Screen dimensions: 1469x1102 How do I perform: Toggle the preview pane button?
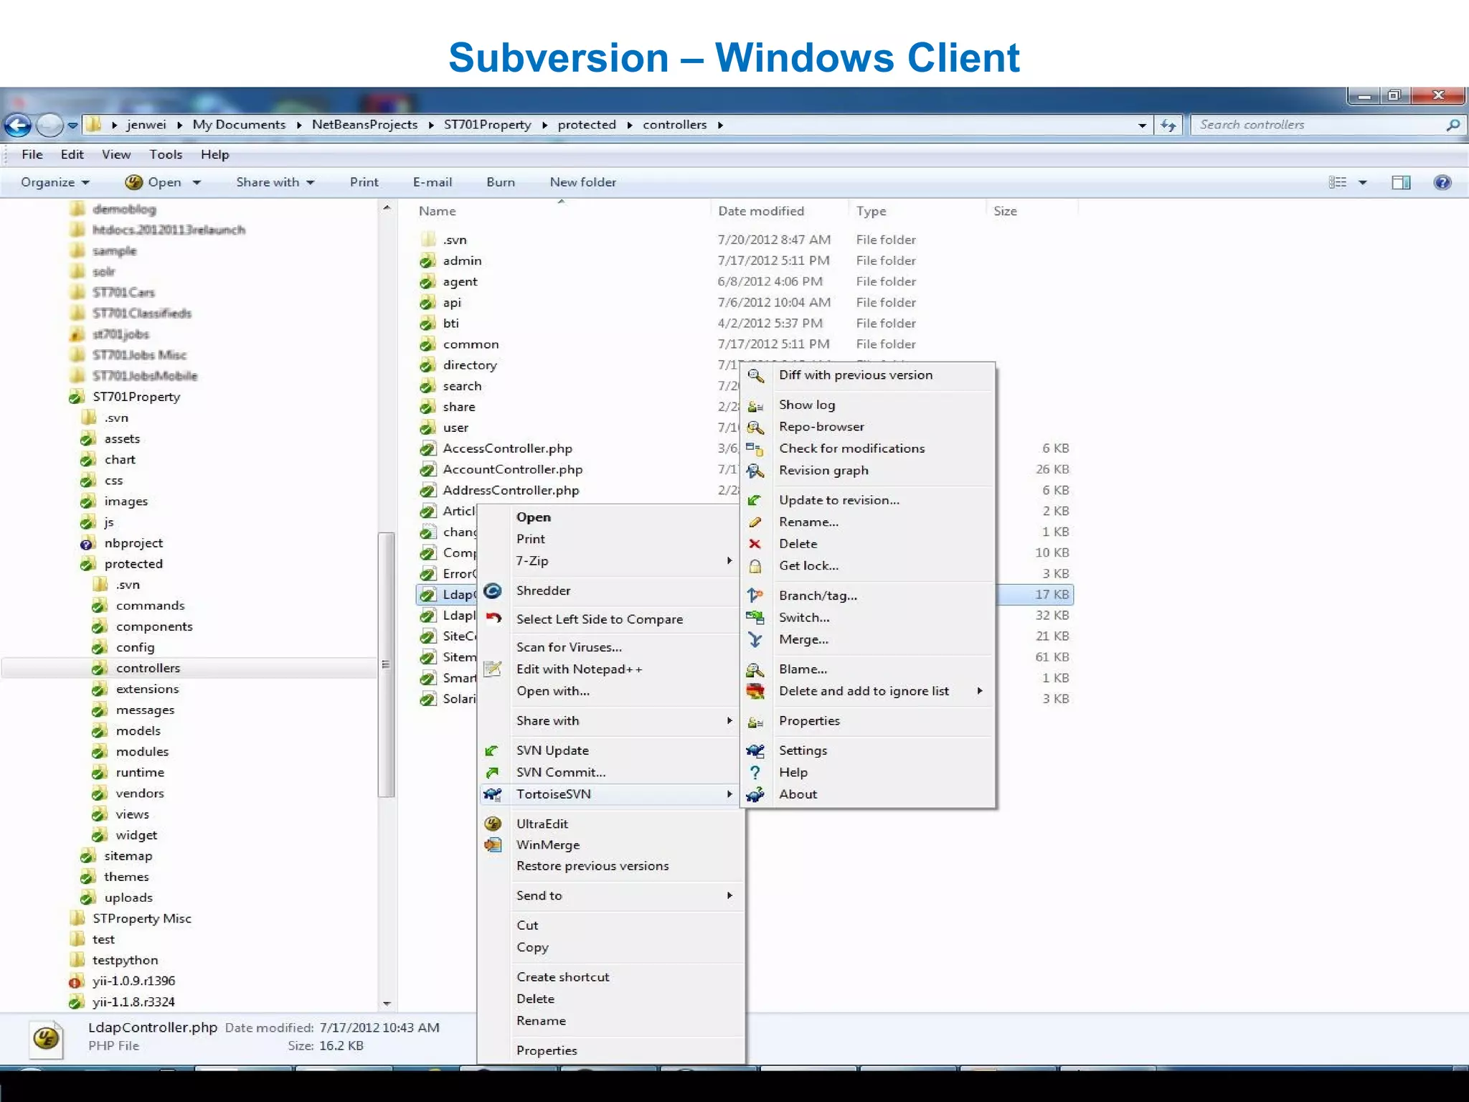1401,182
